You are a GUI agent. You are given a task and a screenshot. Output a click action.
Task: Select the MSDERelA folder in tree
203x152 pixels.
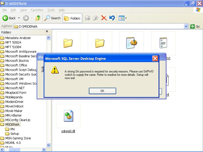[x=12, y=124]
